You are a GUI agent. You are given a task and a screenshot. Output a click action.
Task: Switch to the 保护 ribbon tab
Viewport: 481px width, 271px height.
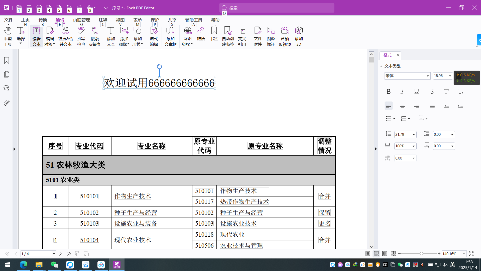(x=155, y=20)
